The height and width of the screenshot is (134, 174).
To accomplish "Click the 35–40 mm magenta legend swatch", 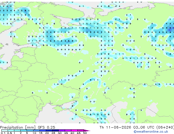I will 68,130.
